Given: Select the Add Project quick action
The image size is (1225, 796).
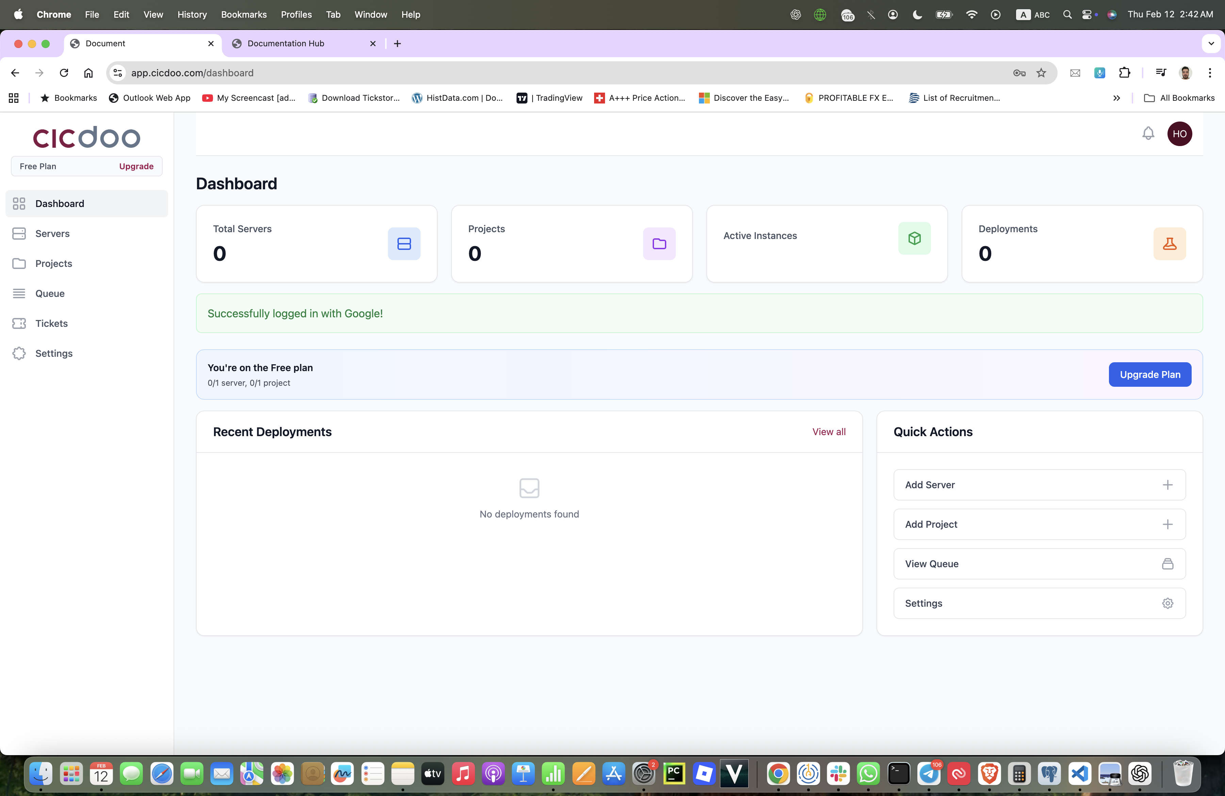Looking at the screenshot, I should tap(1039, 524).
